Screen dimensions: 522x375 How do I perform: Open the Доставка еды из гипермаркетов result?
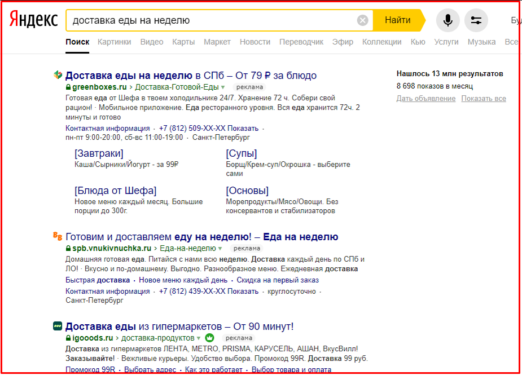(179, 327)
